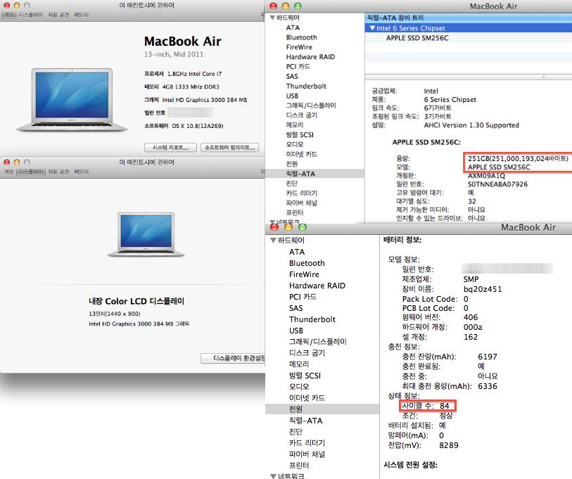Close the overview About This Mac window
Screen dimensions: 572x479
click(6, 6)
